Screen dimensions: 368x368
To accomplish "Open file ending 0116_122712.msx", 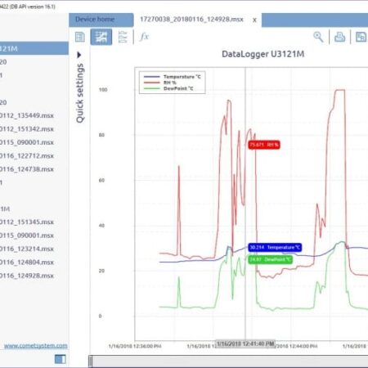I will tap(27, 156).
